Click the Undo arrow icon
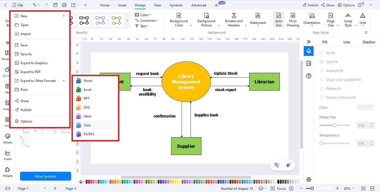Image resolution: width=380 pixels, height=192 pixels. click(x=34, y=5)
